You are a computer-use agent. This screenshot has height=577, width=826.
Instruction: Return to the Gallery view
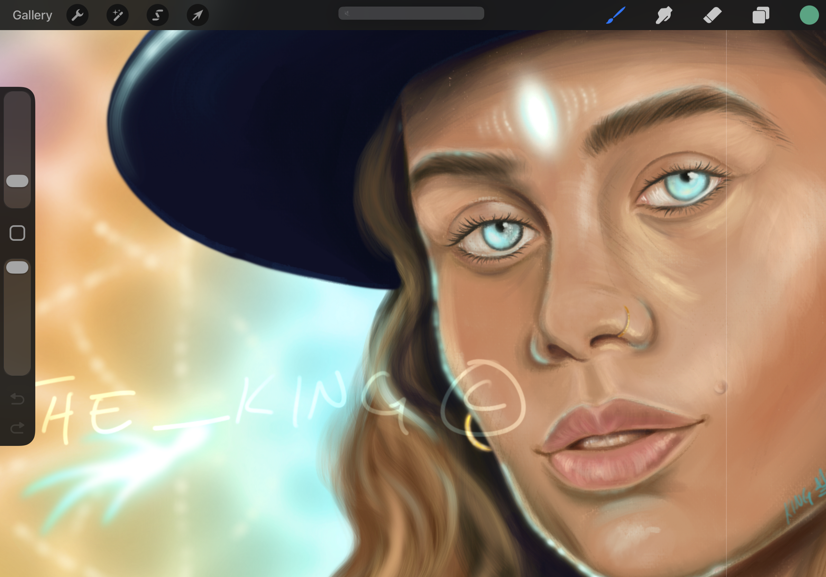point(33,15)
